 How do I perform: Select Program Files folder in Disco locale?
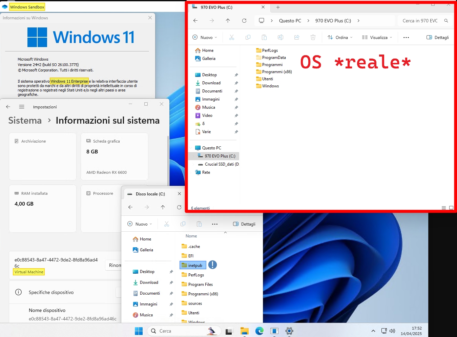click(197, 285)
